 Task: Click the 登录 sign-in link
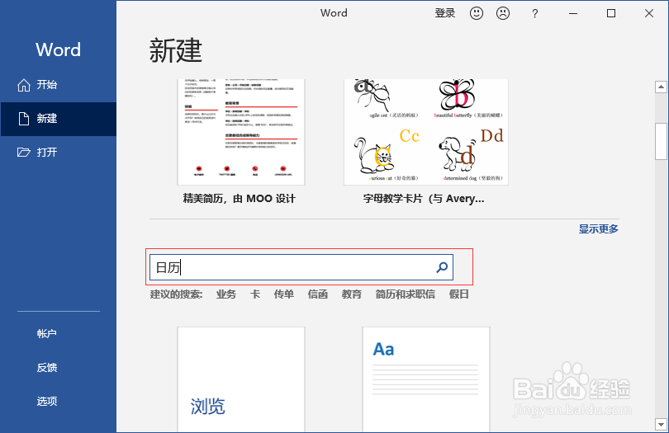pyautogui.click(x=445, y=13)
